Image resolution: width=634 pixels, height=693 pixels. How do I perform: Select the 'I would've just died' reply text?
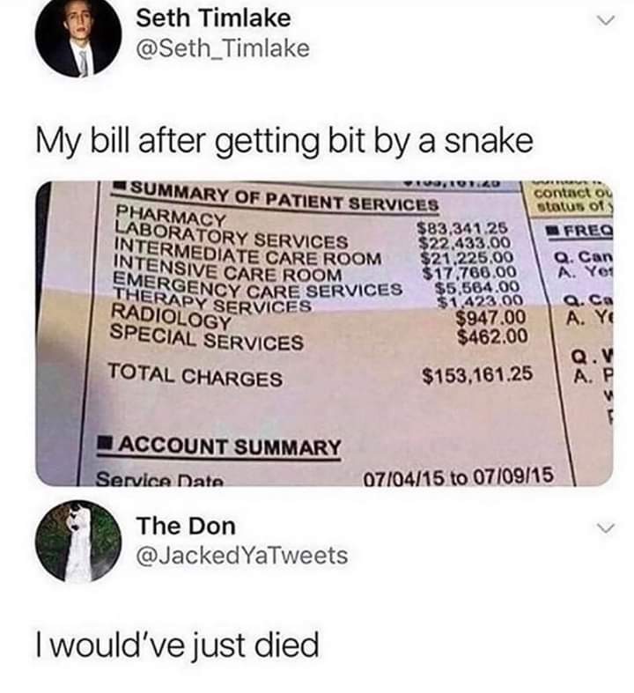click(x=177, y=645)
